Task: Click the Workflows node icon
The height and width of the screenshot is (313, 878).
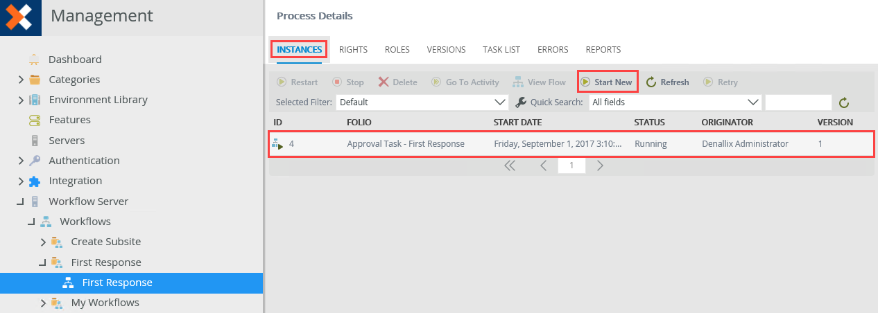Action: (x=46, y=222)
